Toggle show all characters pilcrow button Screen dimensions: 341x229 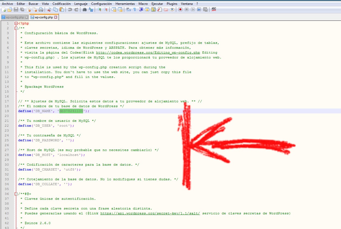coord(135,9)
